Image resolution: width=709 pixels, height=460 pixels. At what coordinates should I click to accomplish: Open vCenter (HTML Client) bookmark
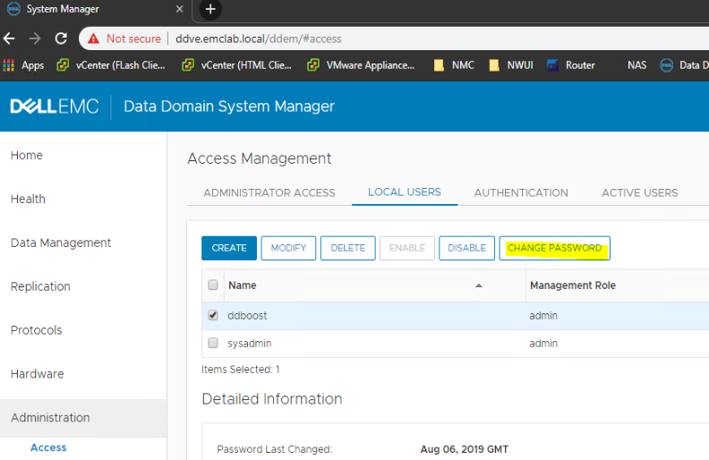(x=237, y=65)
